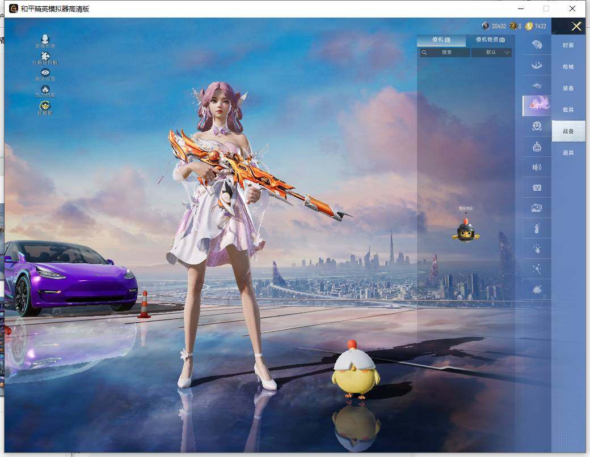Click the magic wand effects icon
Image resolution: width=590 pixels, height=457 pixels.
click(537, 269)
